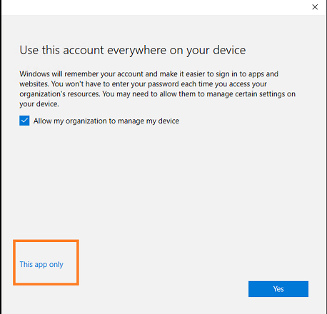The width and height of the screenshot is (327, 314).
Task: Click the orange-highlighted This app only option
Action: (41, 265)
